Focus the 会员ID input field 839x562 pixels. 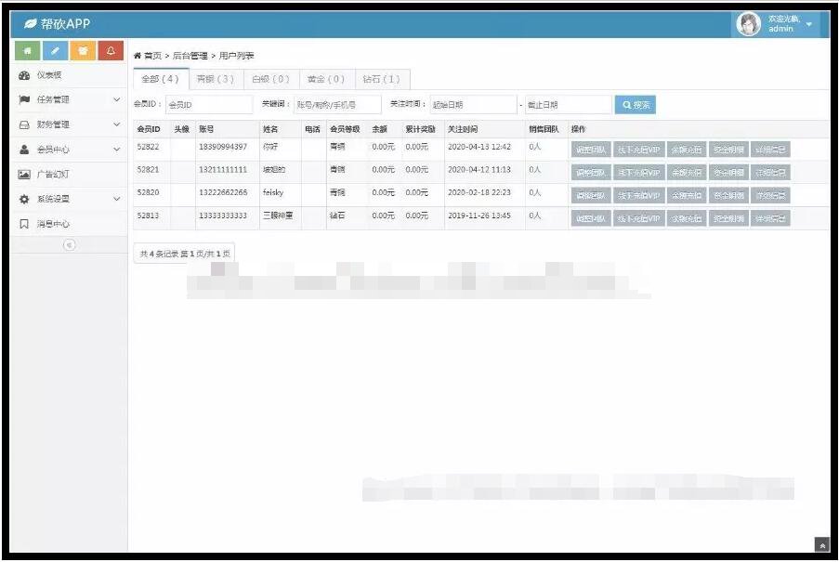[x=209, y=105]
